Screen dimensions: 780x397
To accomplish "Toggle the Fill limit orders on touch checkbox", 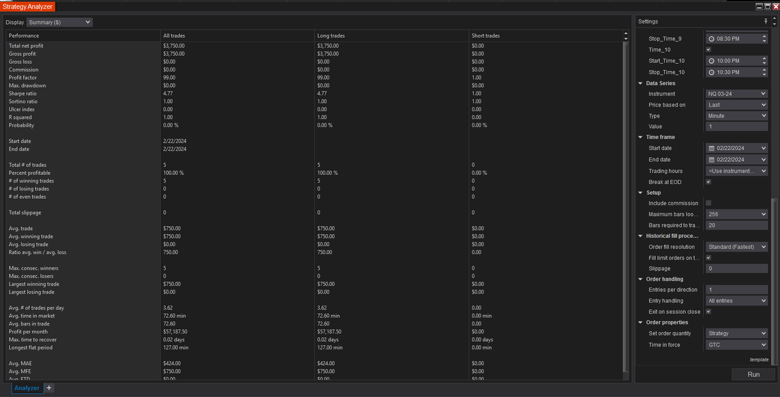I will pos(708,258).
